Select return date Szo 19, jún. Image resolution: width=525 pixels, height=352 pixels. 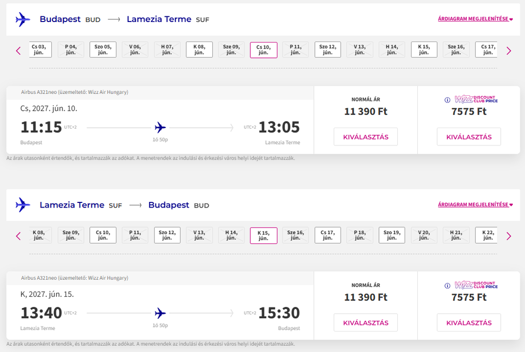pos(392,235)
